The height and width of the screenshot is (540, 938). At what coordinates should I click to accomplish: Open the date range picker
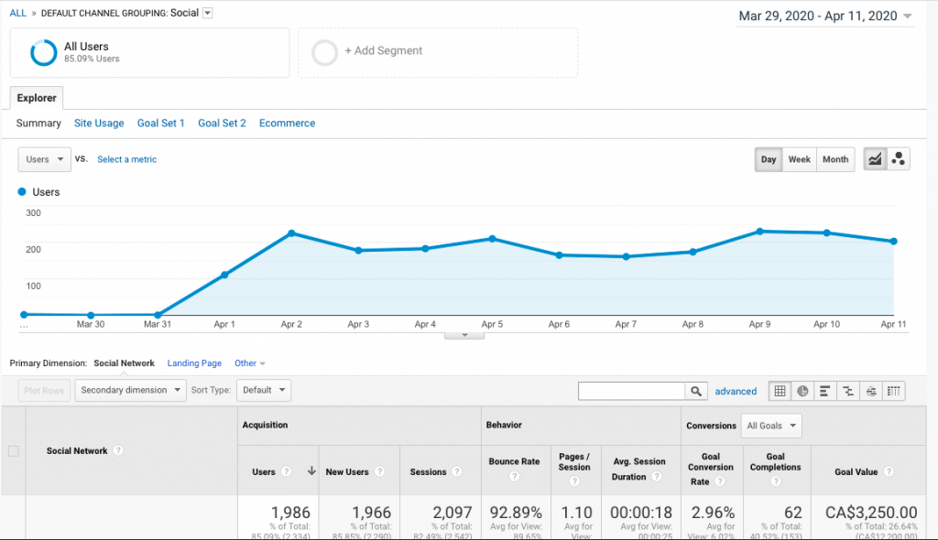(x=825, y=16)
